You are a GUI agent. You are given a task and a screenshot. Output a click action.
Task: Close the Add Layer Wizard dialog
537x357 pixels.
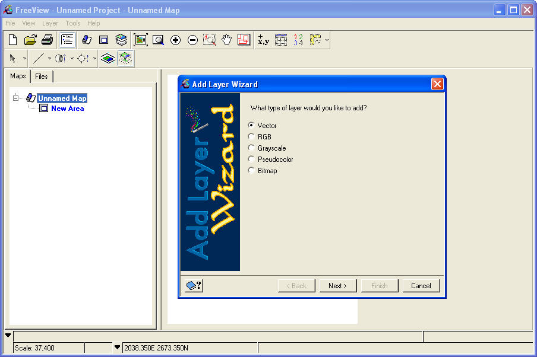coord(437,84)
